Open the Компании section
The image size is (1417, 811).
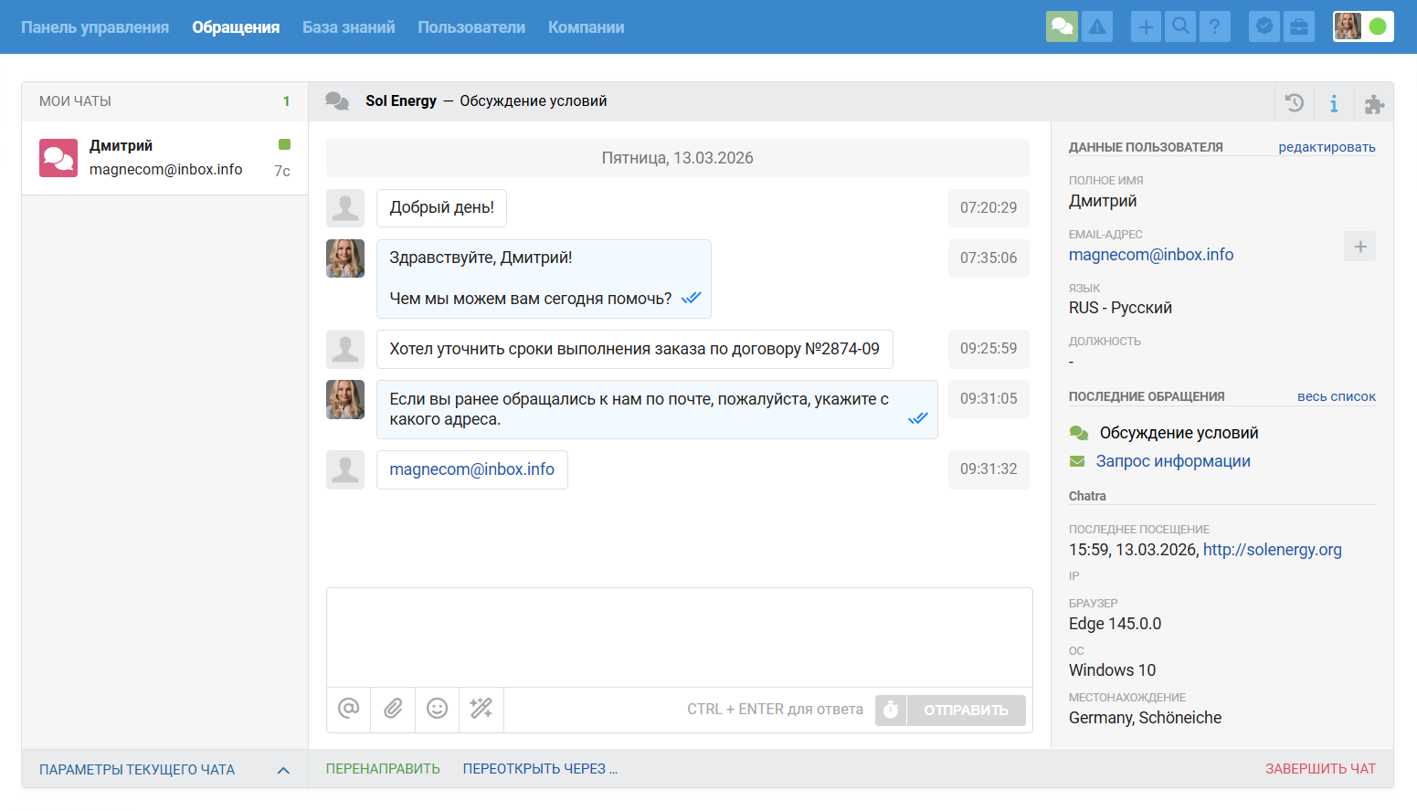click(x=587, y=27)
